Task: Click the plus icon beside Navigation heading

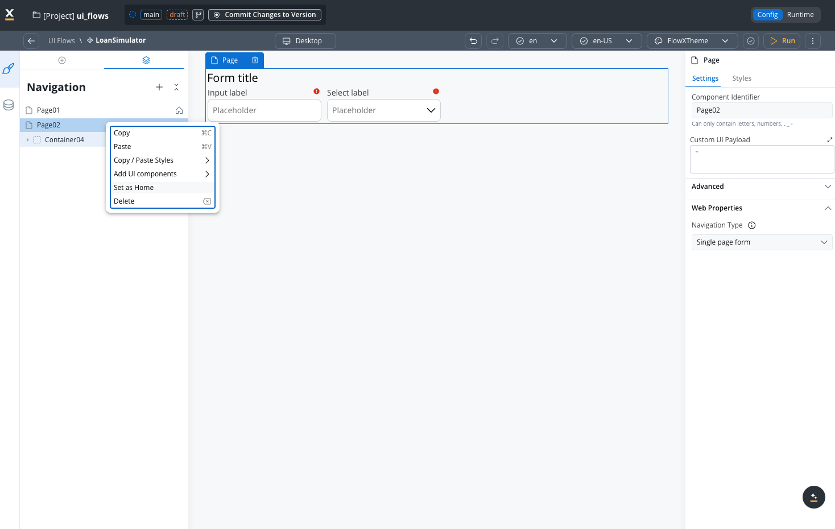Action: (159, 87)
